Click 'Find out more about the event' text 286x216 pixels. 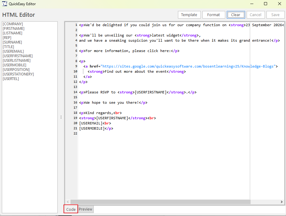(x=136, y=71)
